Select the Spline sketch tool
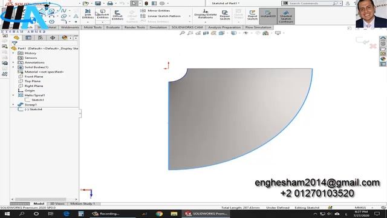This screenshot has height=218, width=387. click(63, 11)
